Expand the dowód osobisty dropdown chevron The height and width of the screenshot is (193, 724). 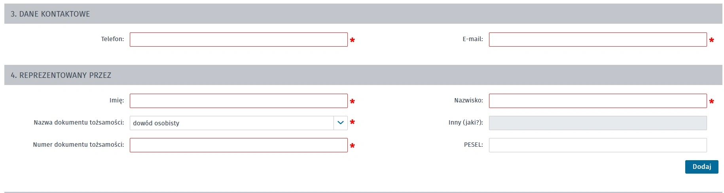click(340, 123)
